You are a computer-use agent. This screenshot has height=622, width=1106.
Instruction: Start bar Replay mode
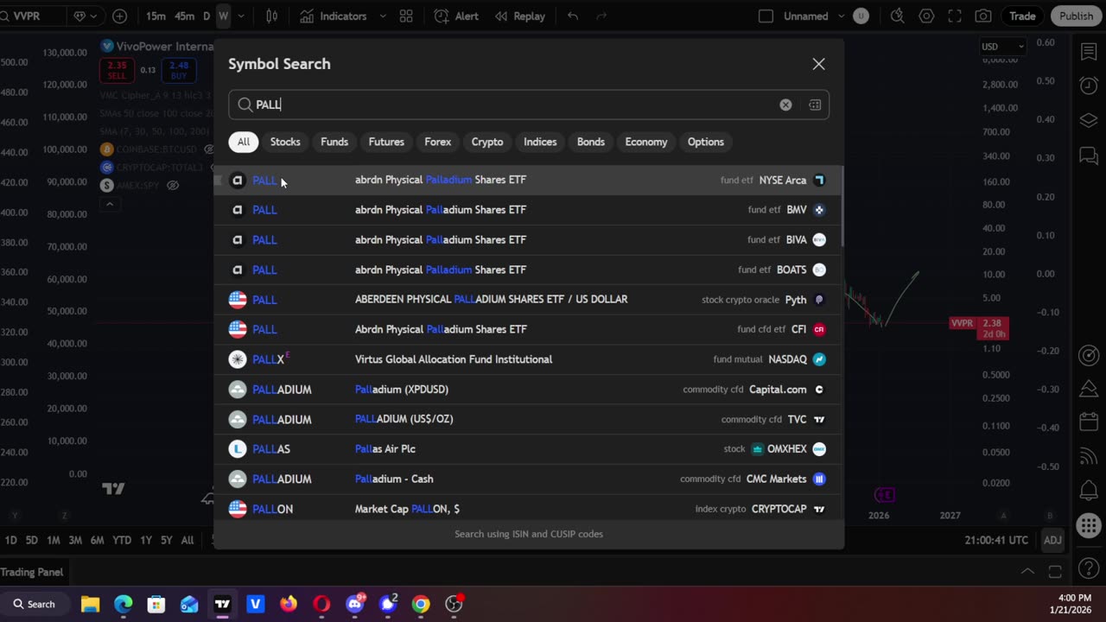click(x=520, y=16)
